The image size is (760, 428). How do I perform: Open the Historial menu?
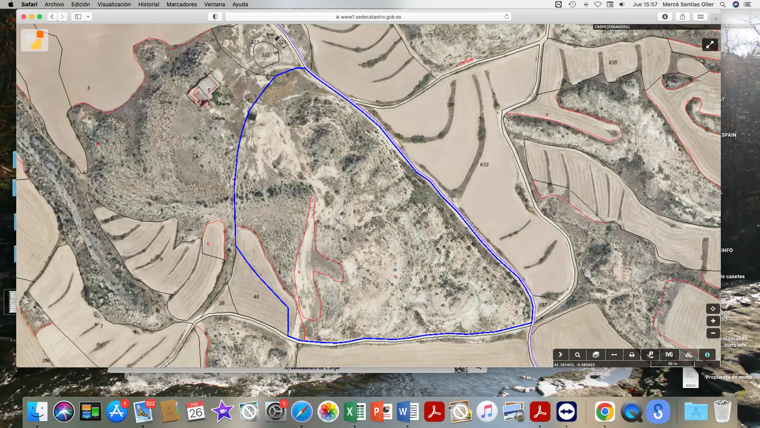pos(148,4)
